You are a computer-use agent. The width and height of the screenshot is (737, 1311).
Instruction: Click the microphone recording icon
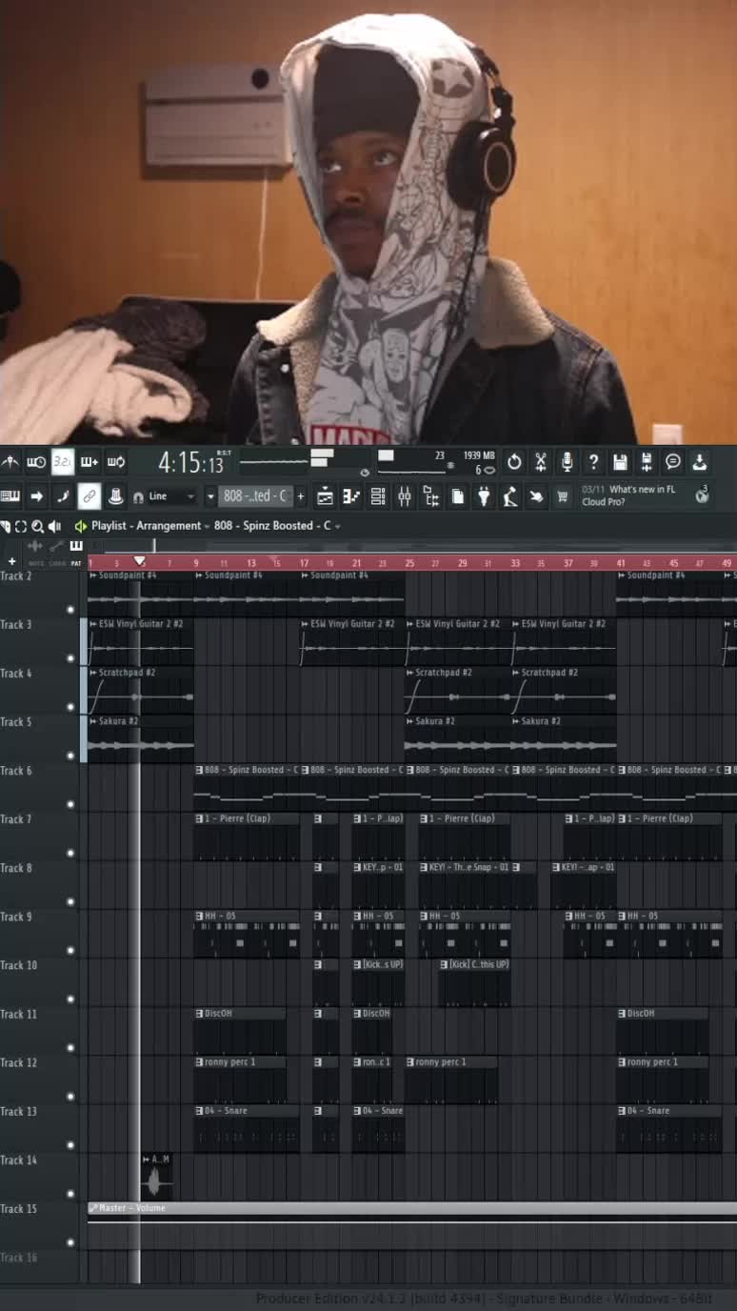point(568,462)
